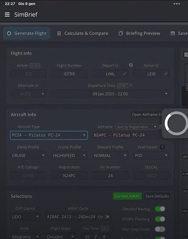
Task: Click the 22:27 clock in status bar
Action: coord(10,4)
